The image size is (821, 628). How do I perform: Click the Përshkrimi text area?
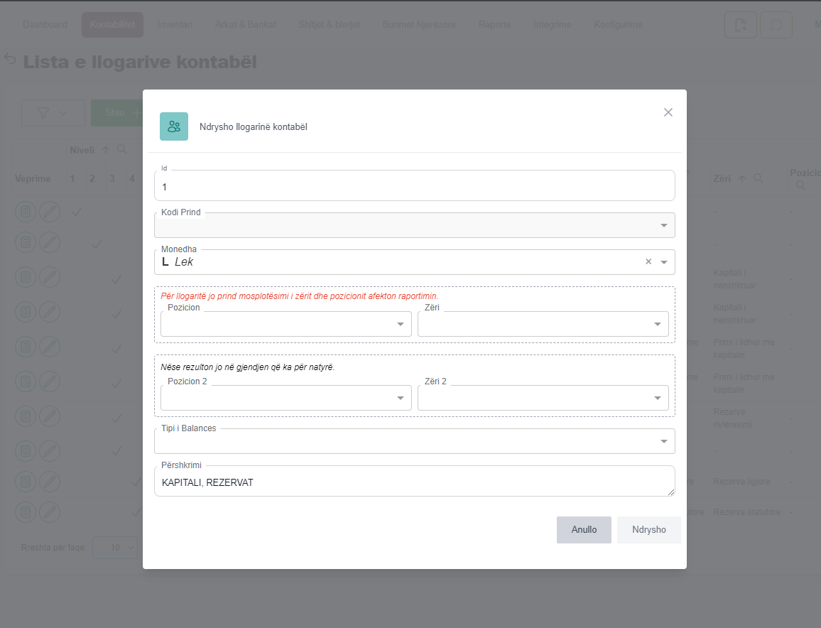[x=414, y=482]
